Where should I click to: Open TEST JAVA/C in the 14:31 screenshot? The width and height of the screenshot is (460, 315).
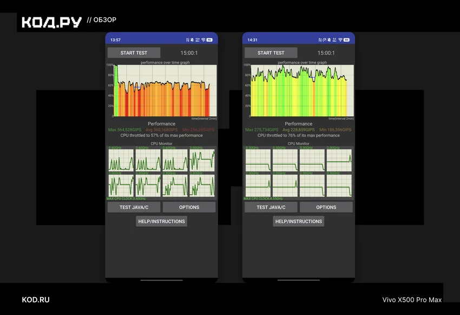pyautogui.click(x=271, y=207)
